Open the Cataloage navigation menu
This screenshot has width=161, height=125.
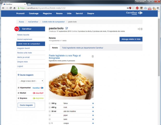(34, 13)
